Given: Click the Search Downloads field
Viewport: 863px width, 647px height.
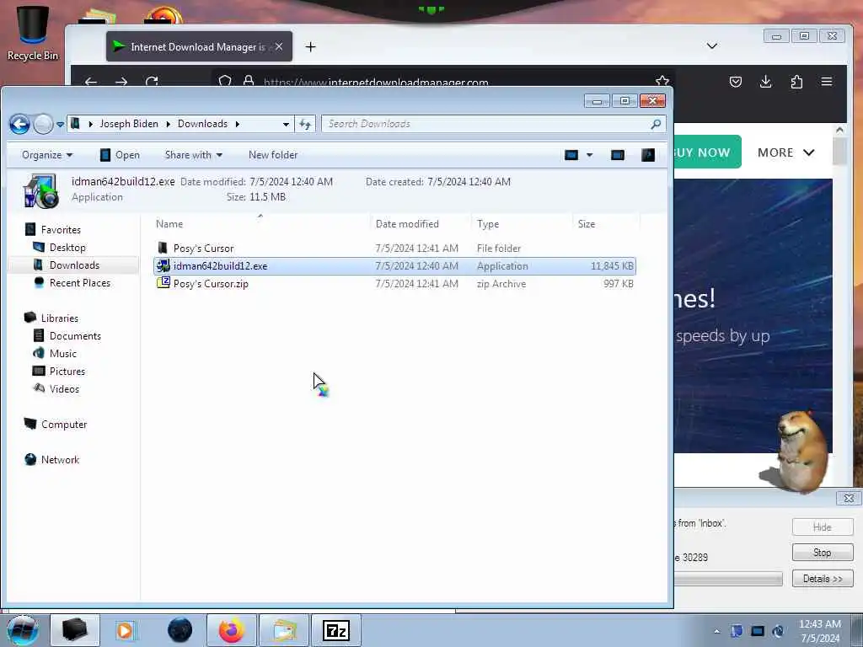Looking at the screenshot, I should pyautogui.click(x=493, y=125).
